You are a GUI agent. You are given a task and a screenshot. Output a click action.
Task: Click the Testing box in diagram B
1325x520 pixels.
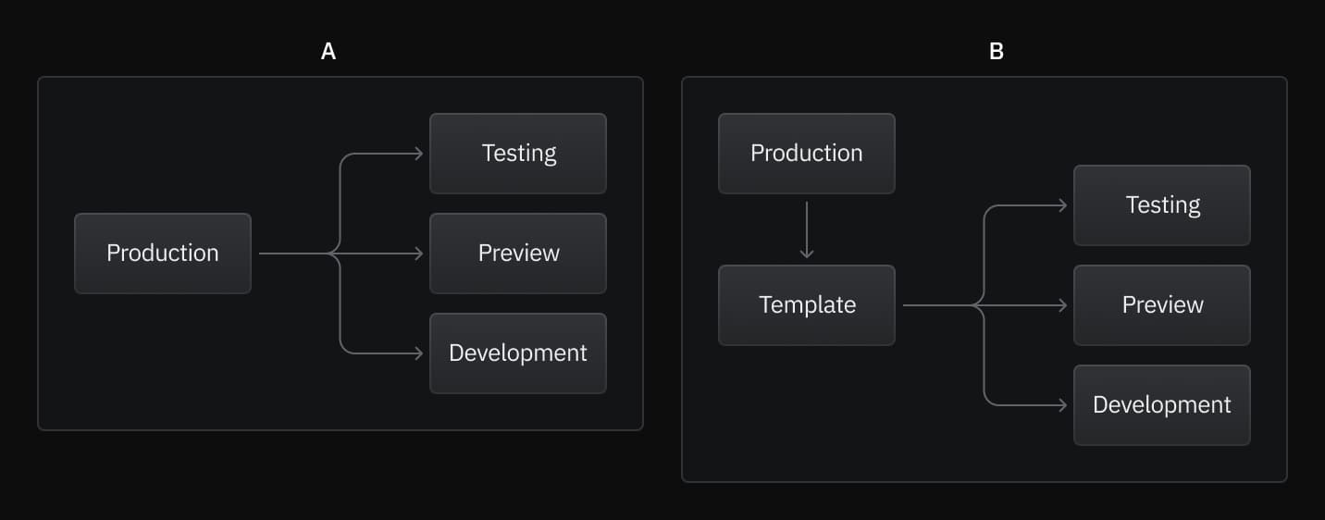pos(1162,205)
